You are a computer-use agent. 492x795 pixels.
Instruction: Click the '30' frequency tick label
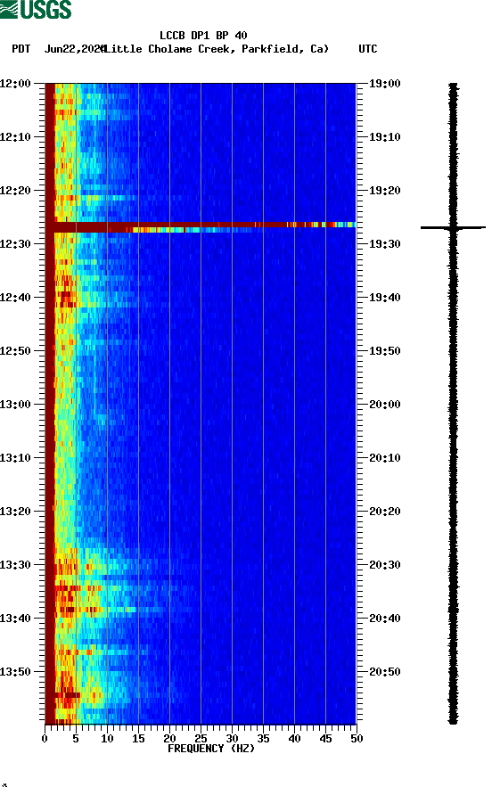coord(232,739)
